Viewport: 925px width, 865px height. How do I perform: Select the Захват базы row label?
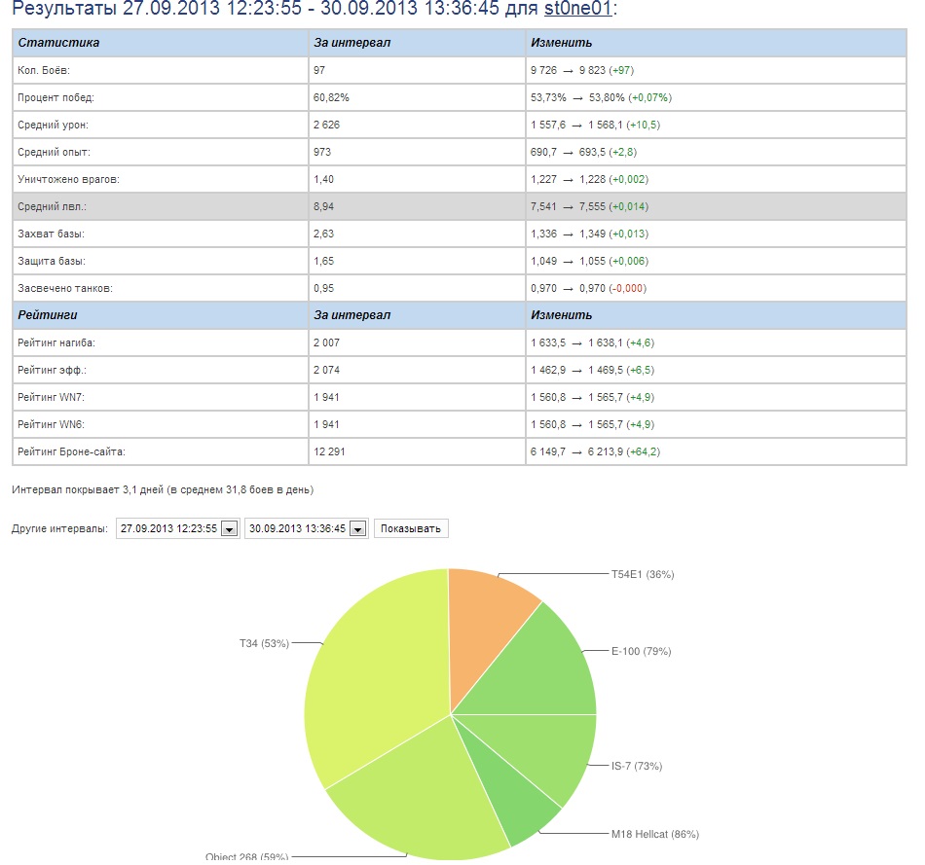coord(51,234)
